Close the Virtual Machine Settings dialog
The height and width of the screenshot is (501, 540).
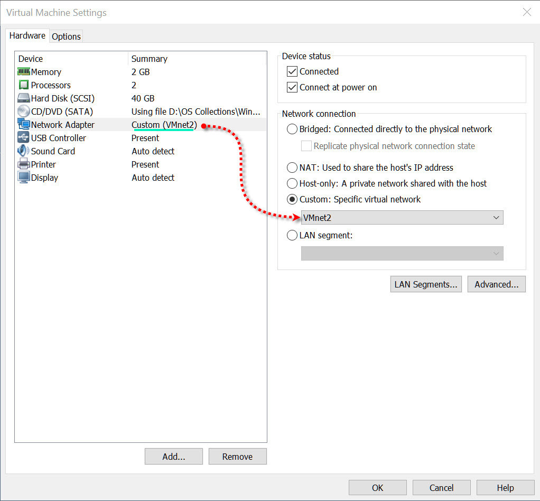527,12
